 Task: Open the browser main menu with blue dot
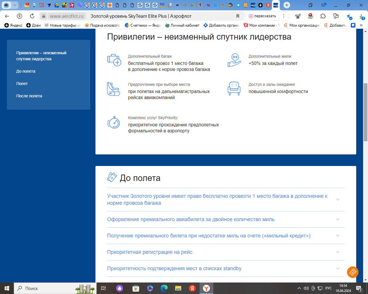click(x=323, y=5)
